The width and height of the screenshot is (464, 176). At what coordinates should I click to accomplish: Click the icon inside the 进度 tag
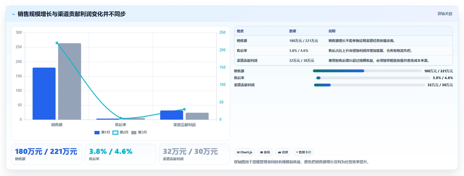(280, 152)
